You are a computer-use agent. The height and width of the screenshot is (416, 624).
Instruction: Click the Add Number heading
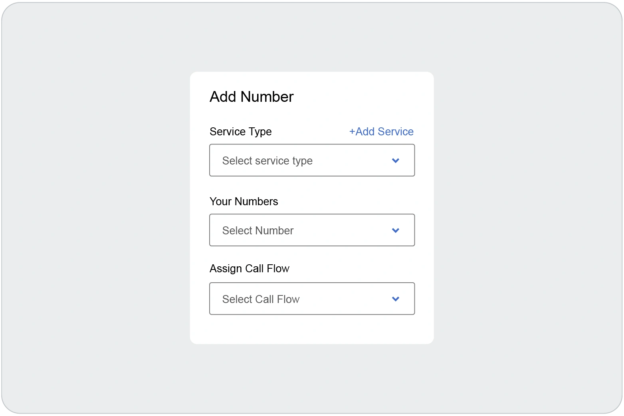point(252,97)
